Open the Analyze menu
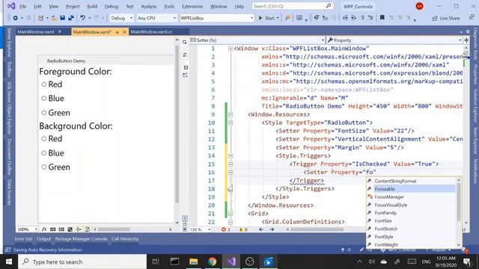 (x=148, y=6)
